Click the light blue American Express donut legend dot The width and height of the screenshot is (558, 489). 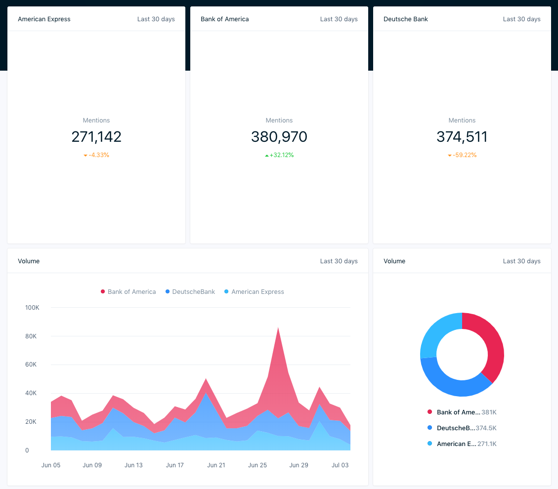429,444
